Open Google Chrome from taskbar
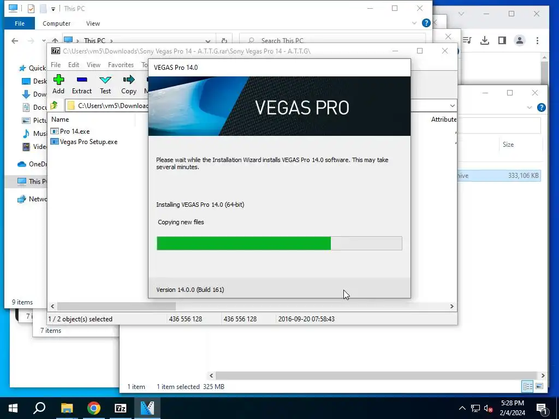Screen dimensions: 559x419 pyautogui.click(x=94, y=408)
